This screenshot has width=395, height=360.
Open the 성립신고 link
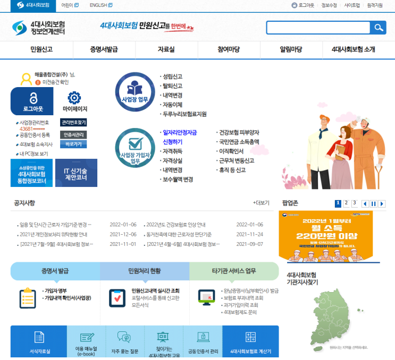pos(173,76)
